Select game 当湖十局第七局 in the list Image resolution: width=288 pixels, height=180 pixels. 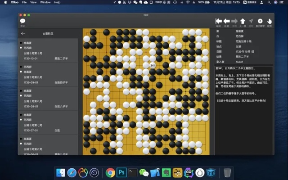[48, 122]
